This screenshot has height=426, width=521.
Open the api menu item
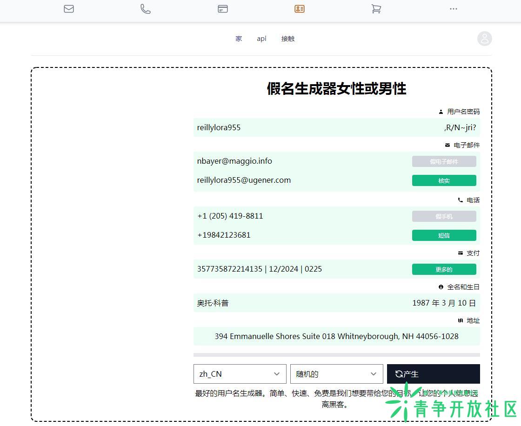261,39
